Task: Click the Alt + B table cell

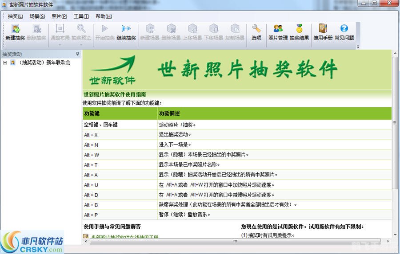Action: pos(120,205)
